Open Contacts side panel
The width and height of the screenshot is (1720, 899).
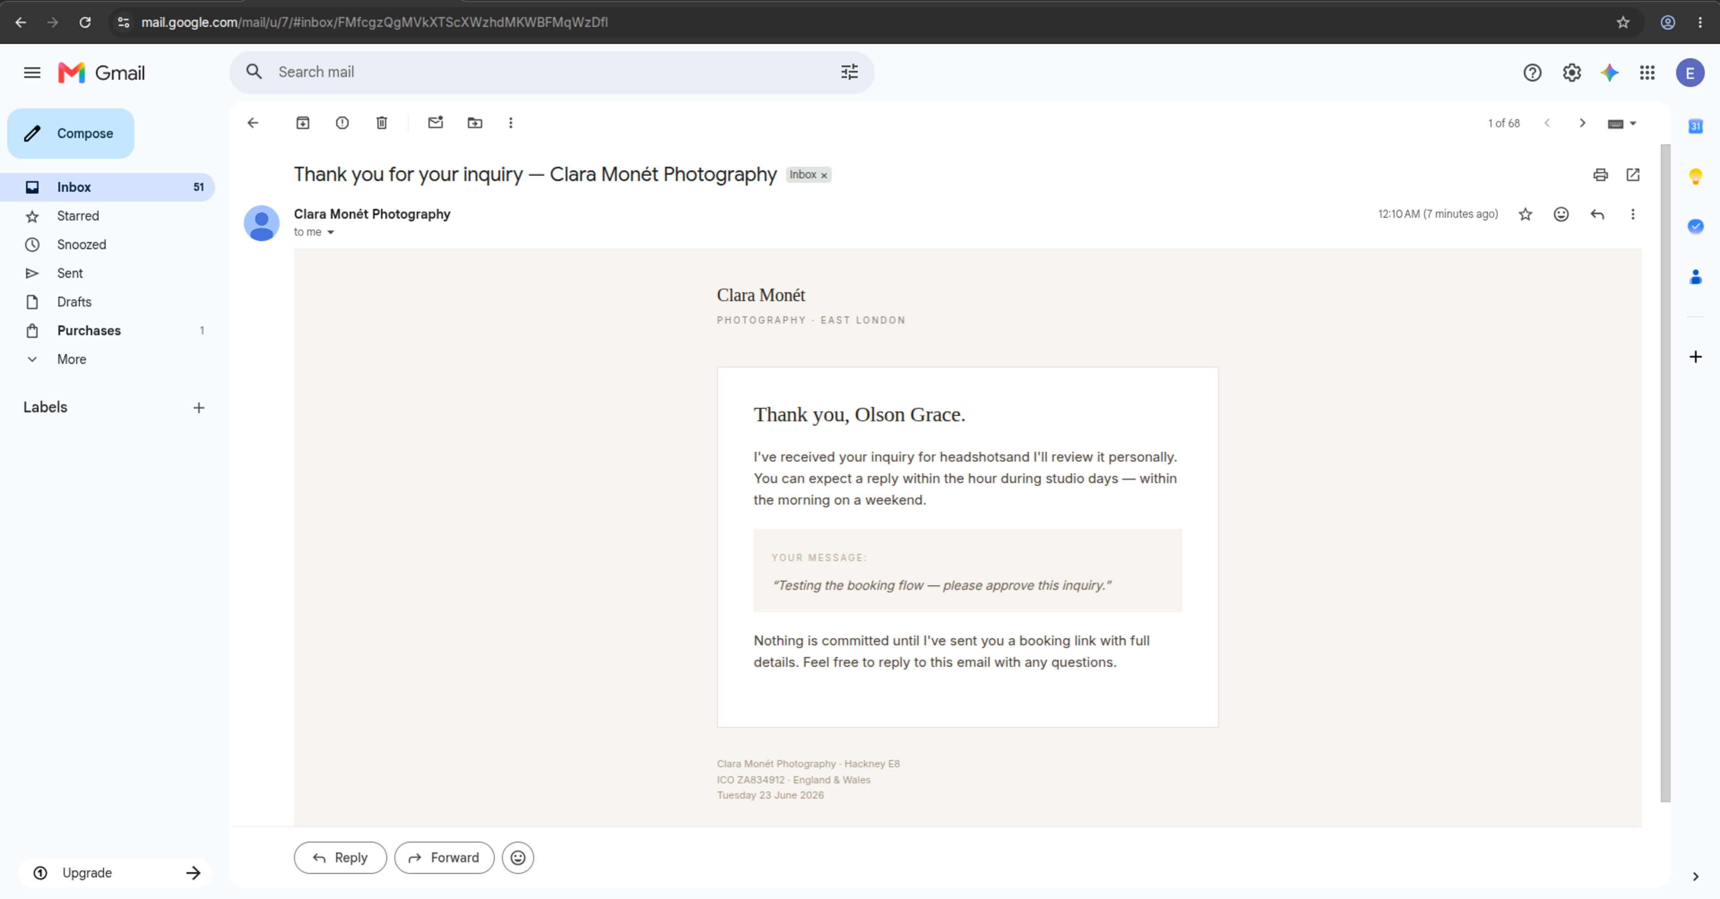[1696, 276]
